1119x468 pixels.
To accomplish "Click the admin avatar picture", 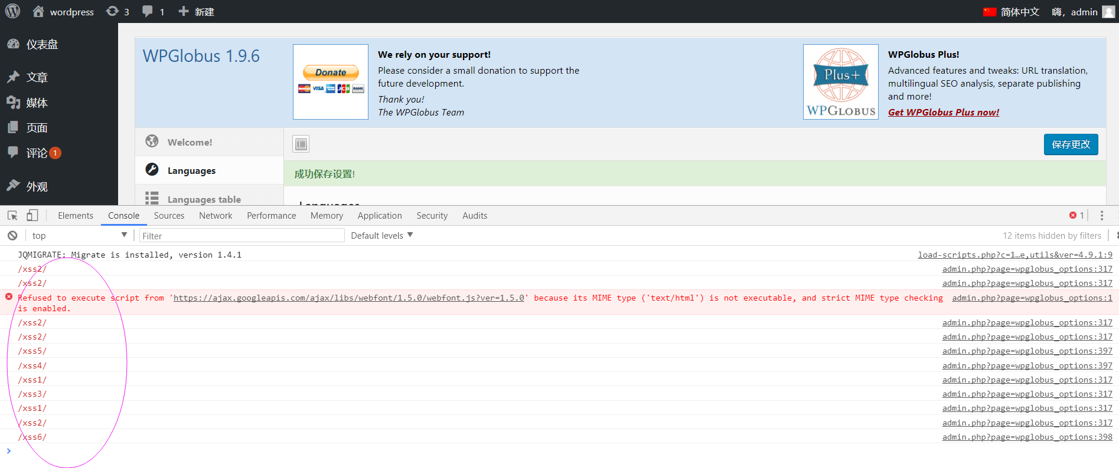I will pyautogui.click(x=1108, y=12).
